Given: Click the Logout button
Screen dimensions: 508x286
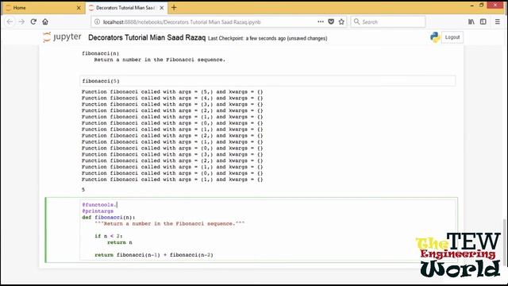Looking at the screenshot, I should coord(452,37).
